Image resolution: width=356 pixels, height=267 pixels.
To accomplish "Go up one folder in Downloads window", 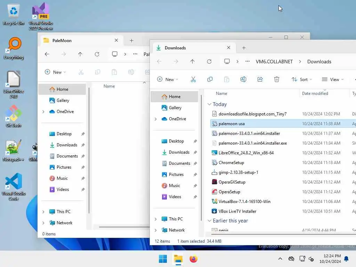I will pos(192,62).
